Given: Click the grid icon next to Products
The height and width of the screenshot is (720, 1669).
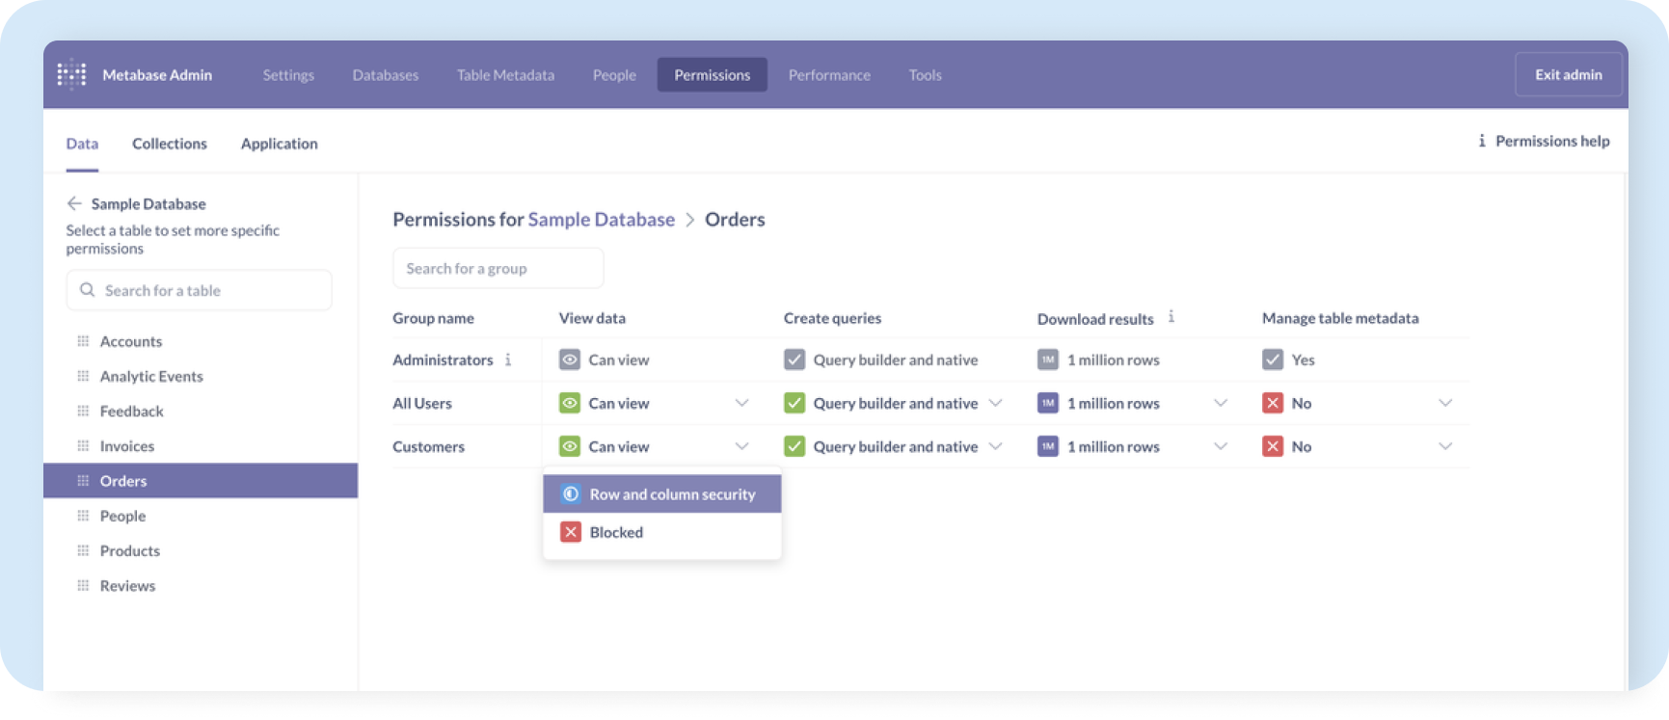Looking at the screenshot, I should tap(83, 550).
